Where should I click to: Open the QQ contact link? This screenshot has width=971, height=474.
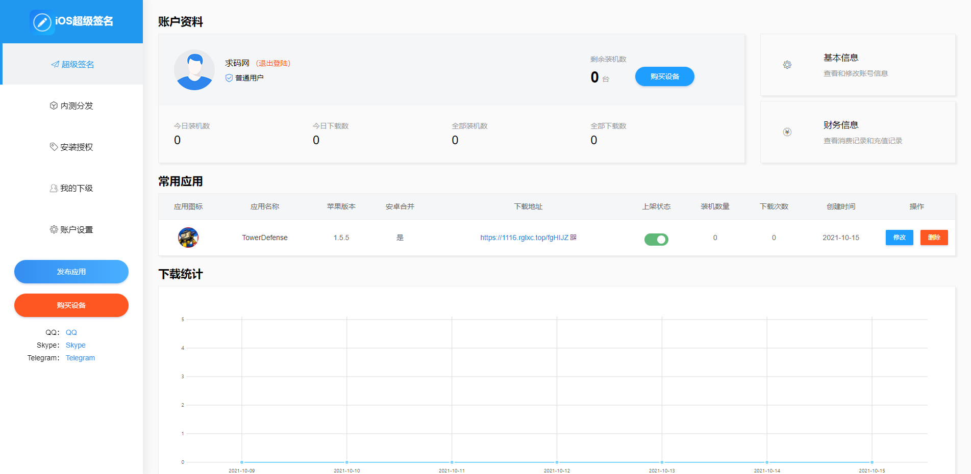point(71,332)
